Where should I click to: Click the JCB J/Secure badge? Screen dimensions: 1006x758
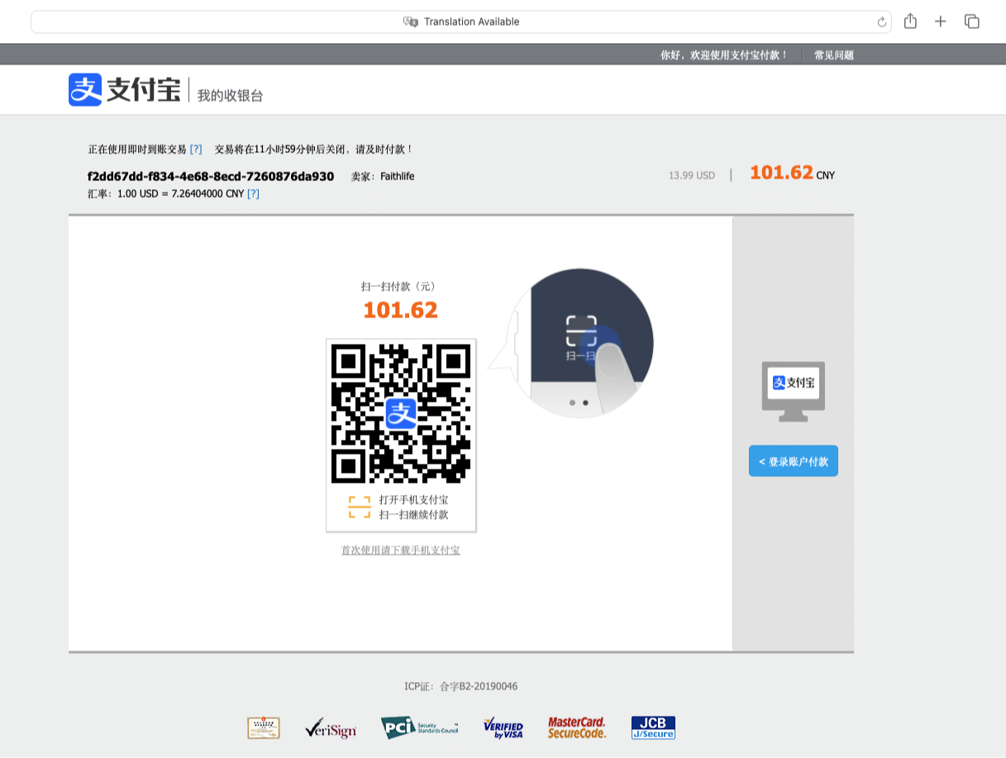pos(653,727)
